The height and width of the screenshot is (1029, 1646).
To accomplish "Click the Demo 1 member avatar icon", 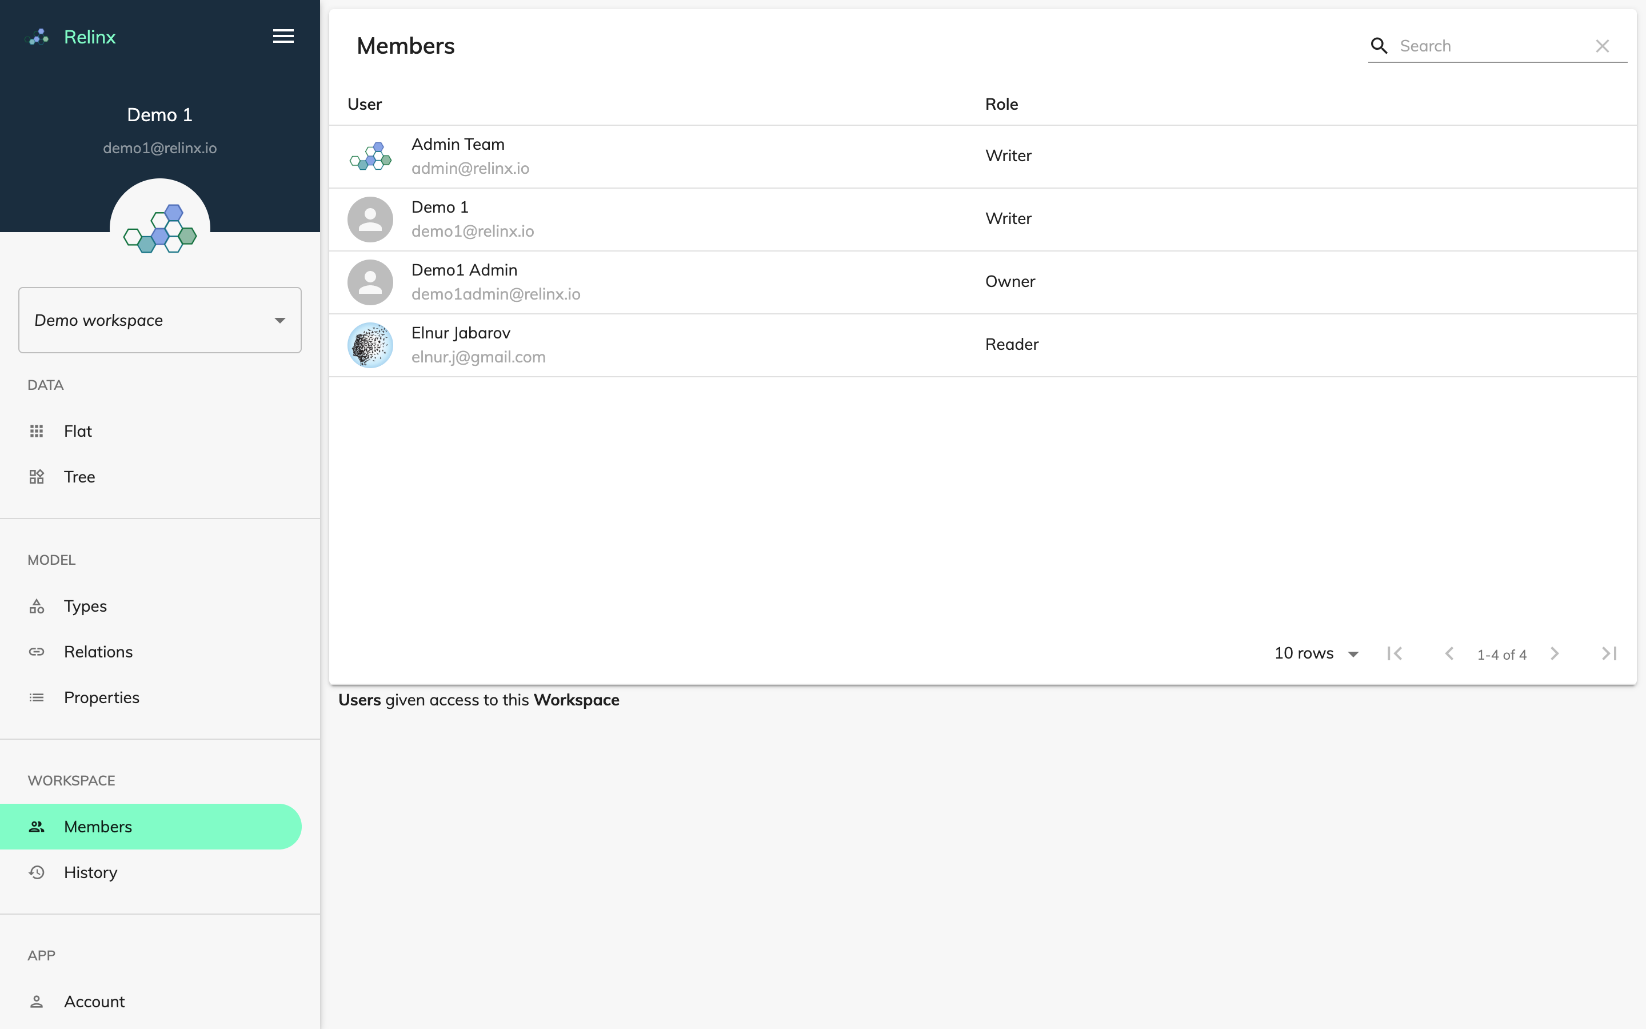I will tap(370, 219).
